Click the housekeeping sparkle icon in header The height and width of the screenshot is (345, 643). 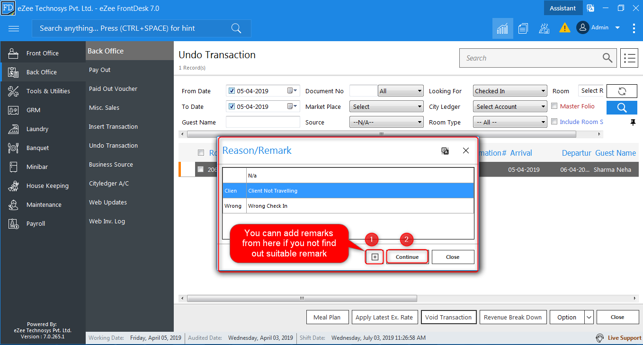coord(544,28)
